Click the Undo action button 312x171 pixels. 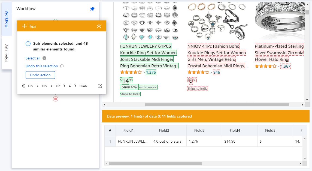(40, 75)
